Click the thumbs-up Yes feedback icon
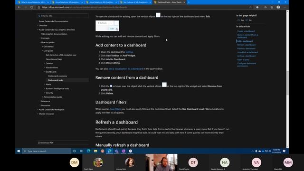304x171 pixels. coord(238,20)
